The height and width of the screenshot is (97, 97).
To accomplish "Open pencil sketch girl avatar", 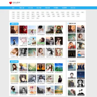I will click(x=50, y=52).
